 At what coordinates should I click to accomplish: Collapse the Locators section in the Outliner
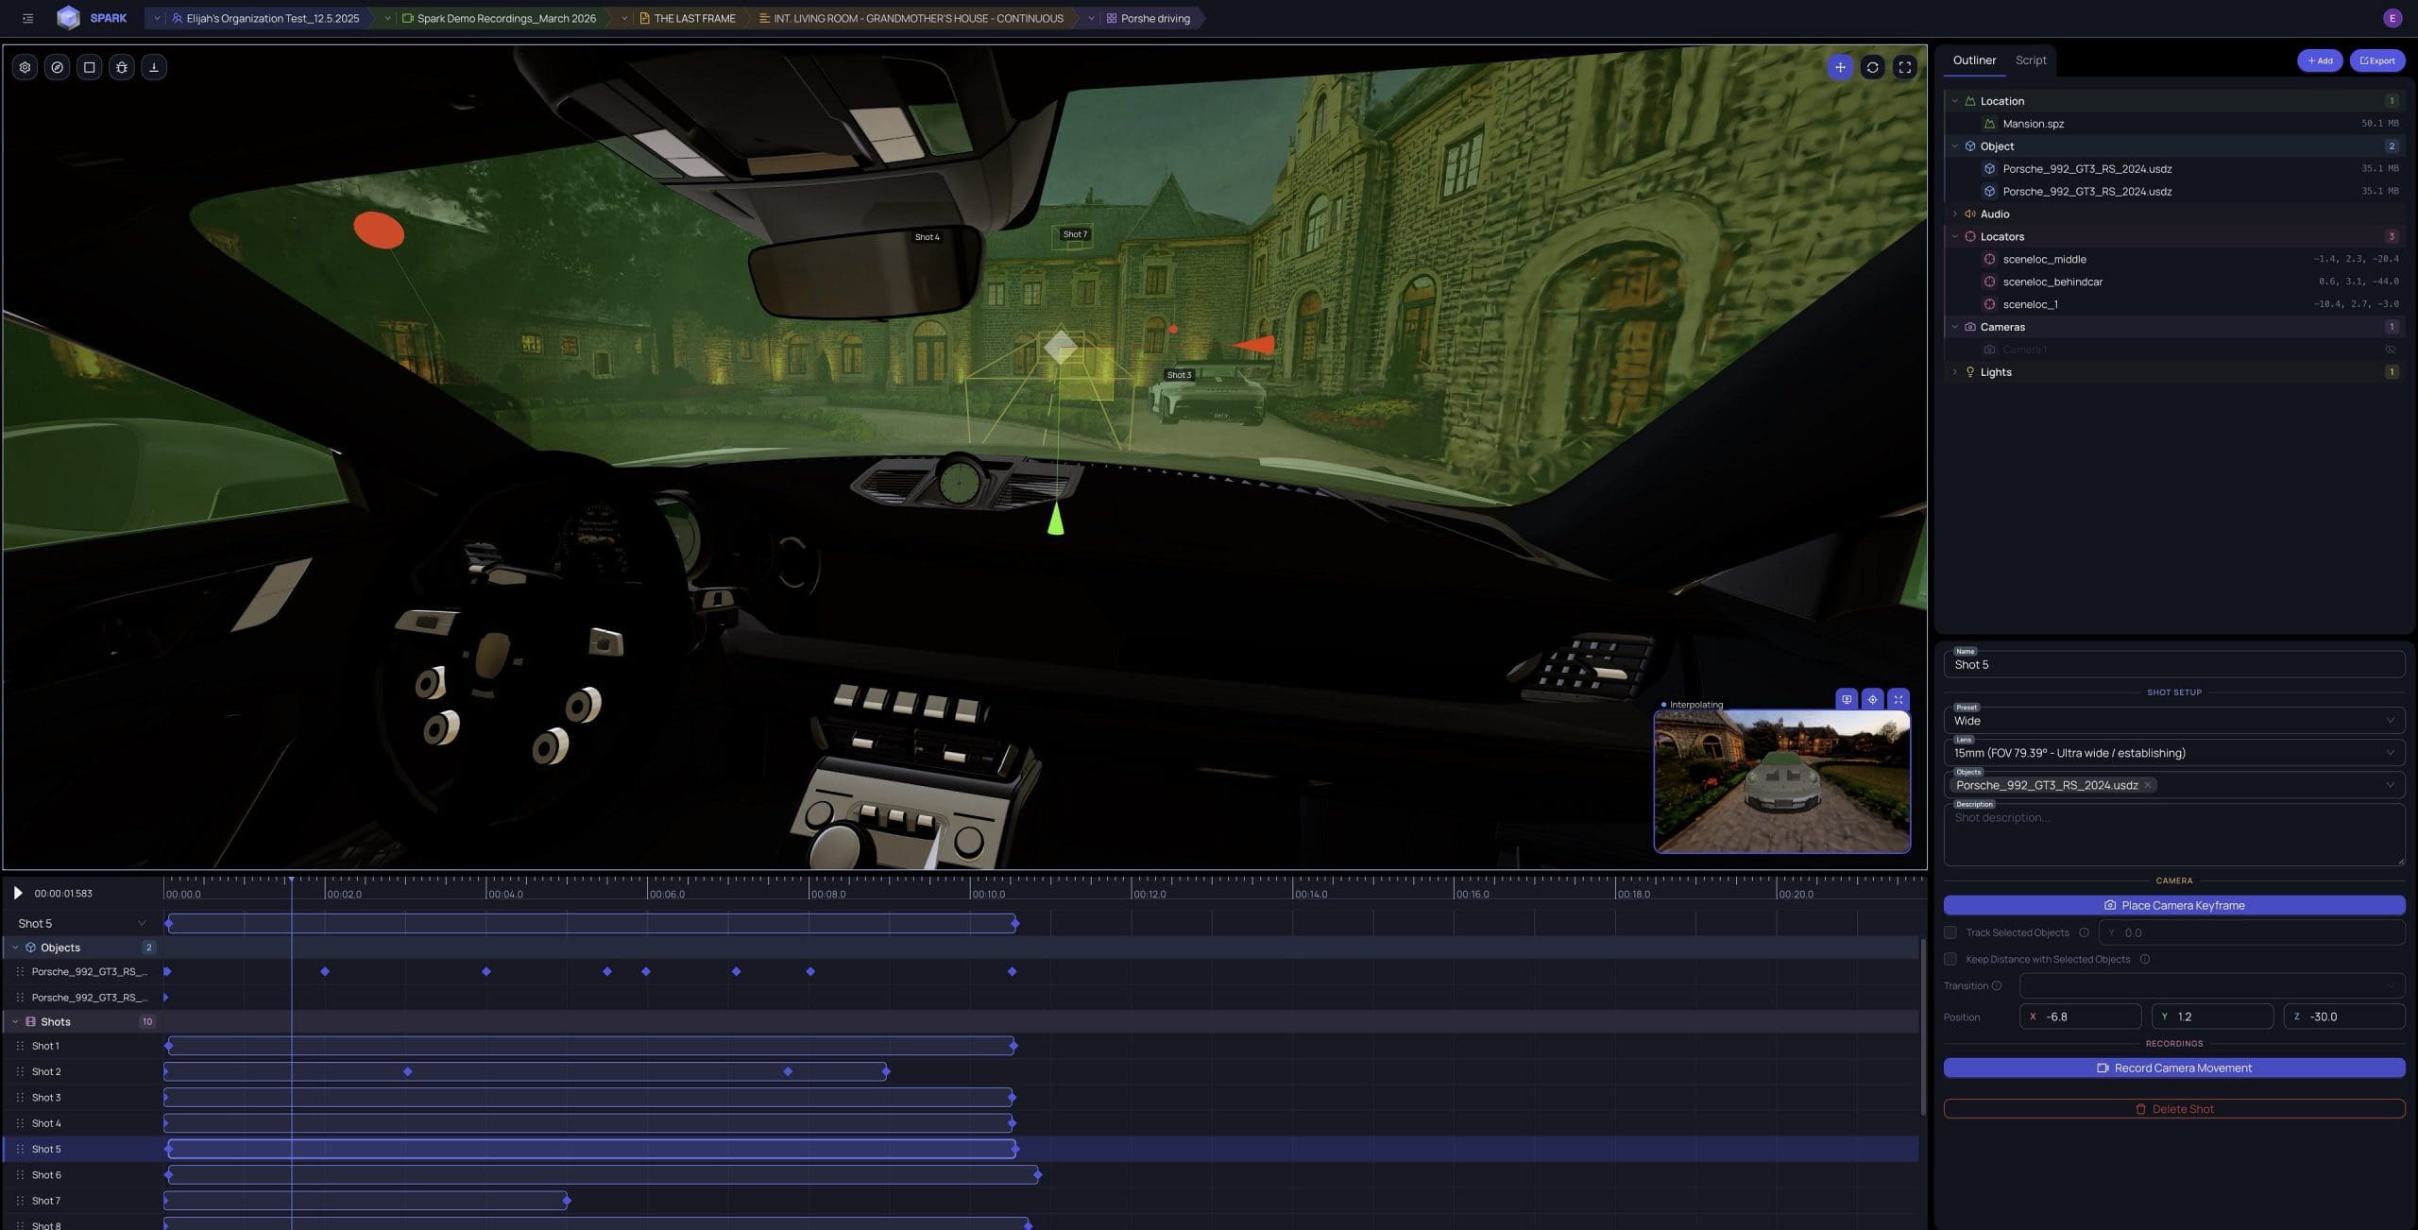(x=1955, y=236)
